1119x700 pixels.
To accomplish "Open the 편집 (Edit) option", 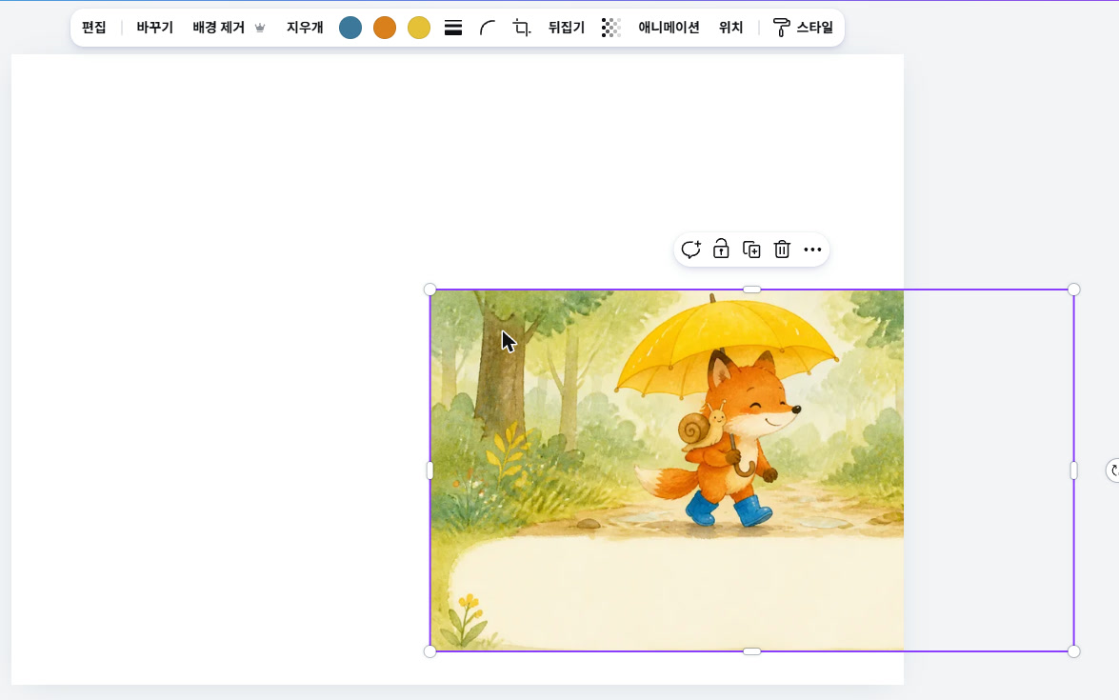I will 93,28.
